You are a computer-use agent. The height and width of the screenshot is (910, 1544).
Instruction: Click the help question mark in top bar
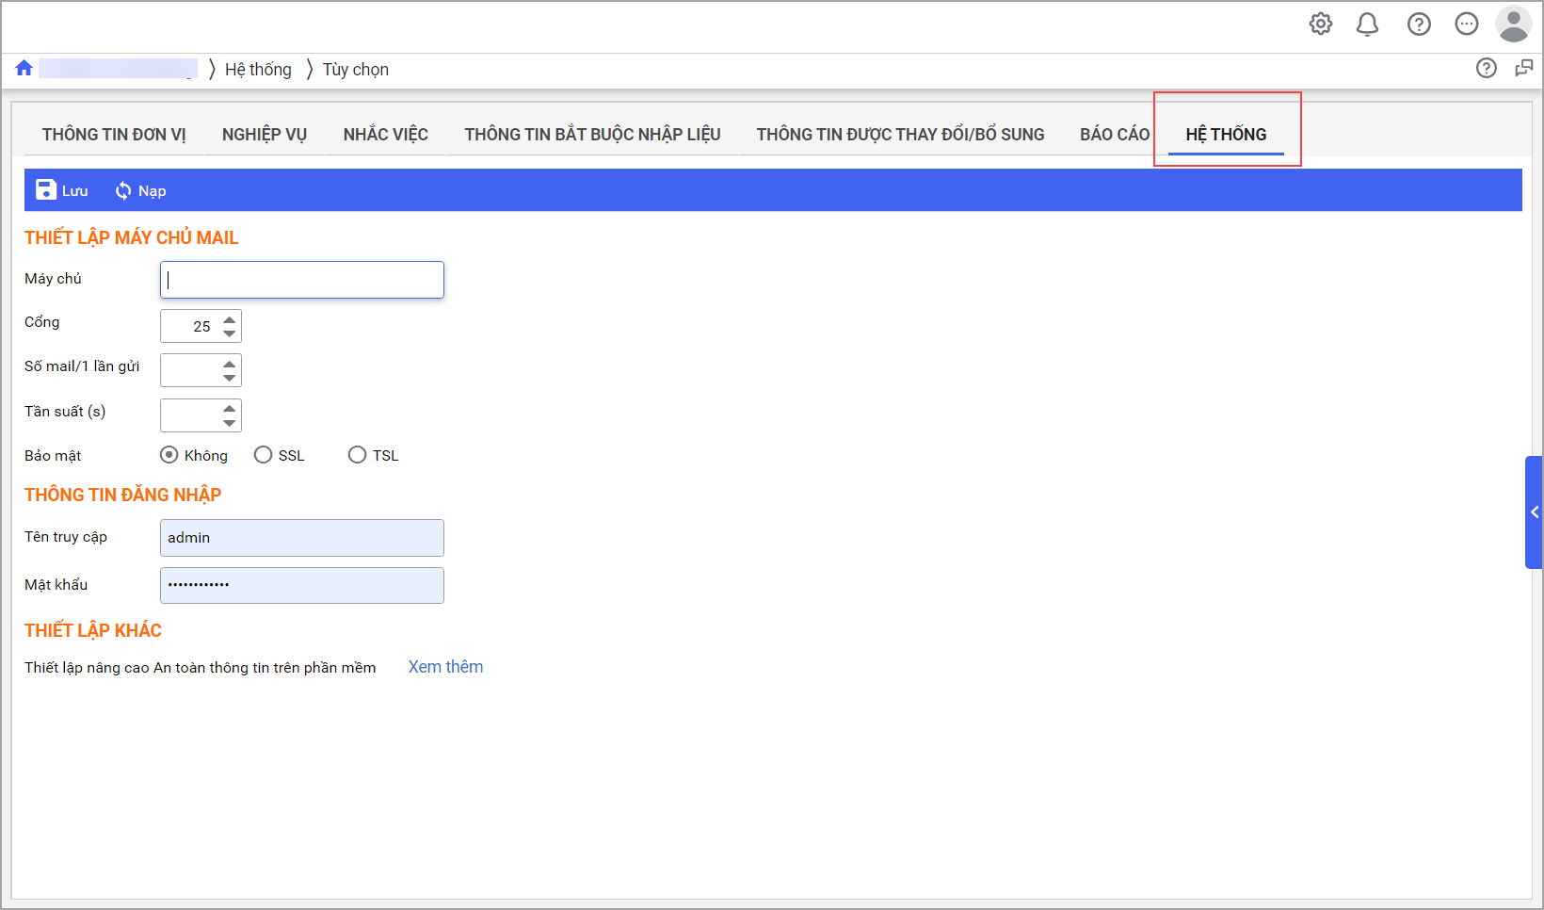1419,24
